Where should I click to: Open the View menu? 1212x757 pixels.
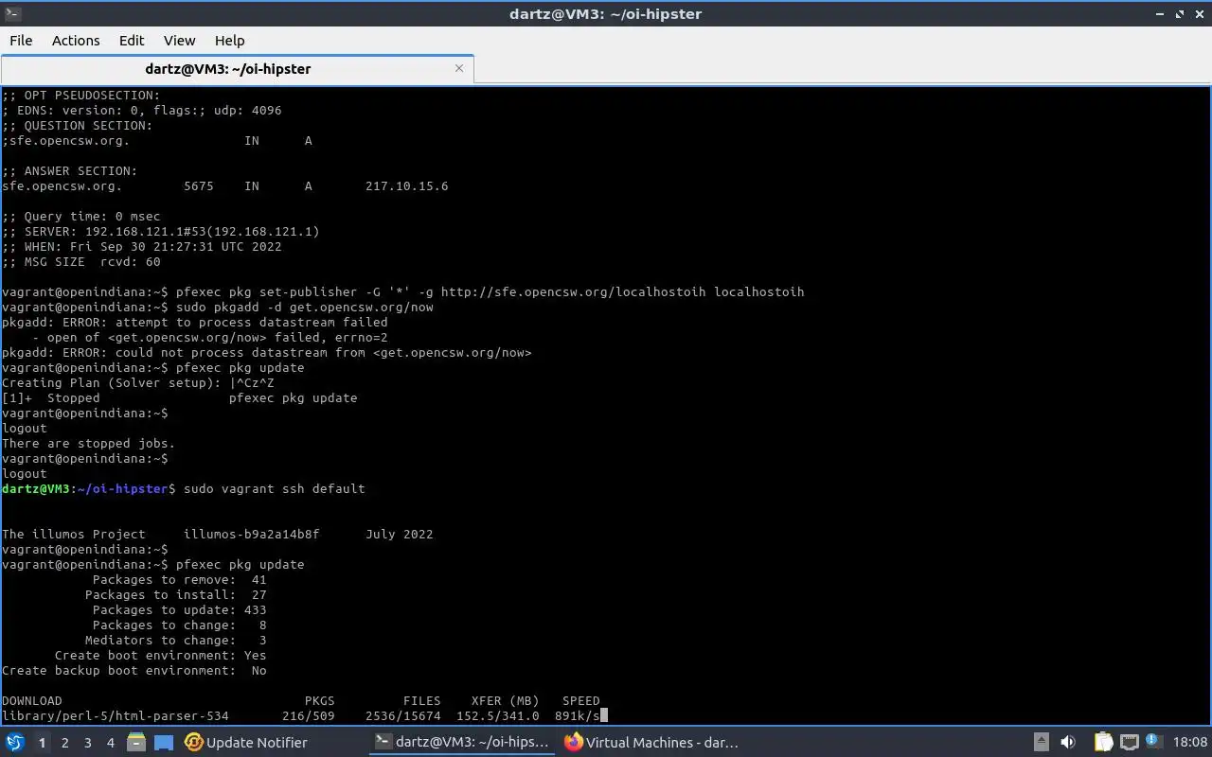179,41
